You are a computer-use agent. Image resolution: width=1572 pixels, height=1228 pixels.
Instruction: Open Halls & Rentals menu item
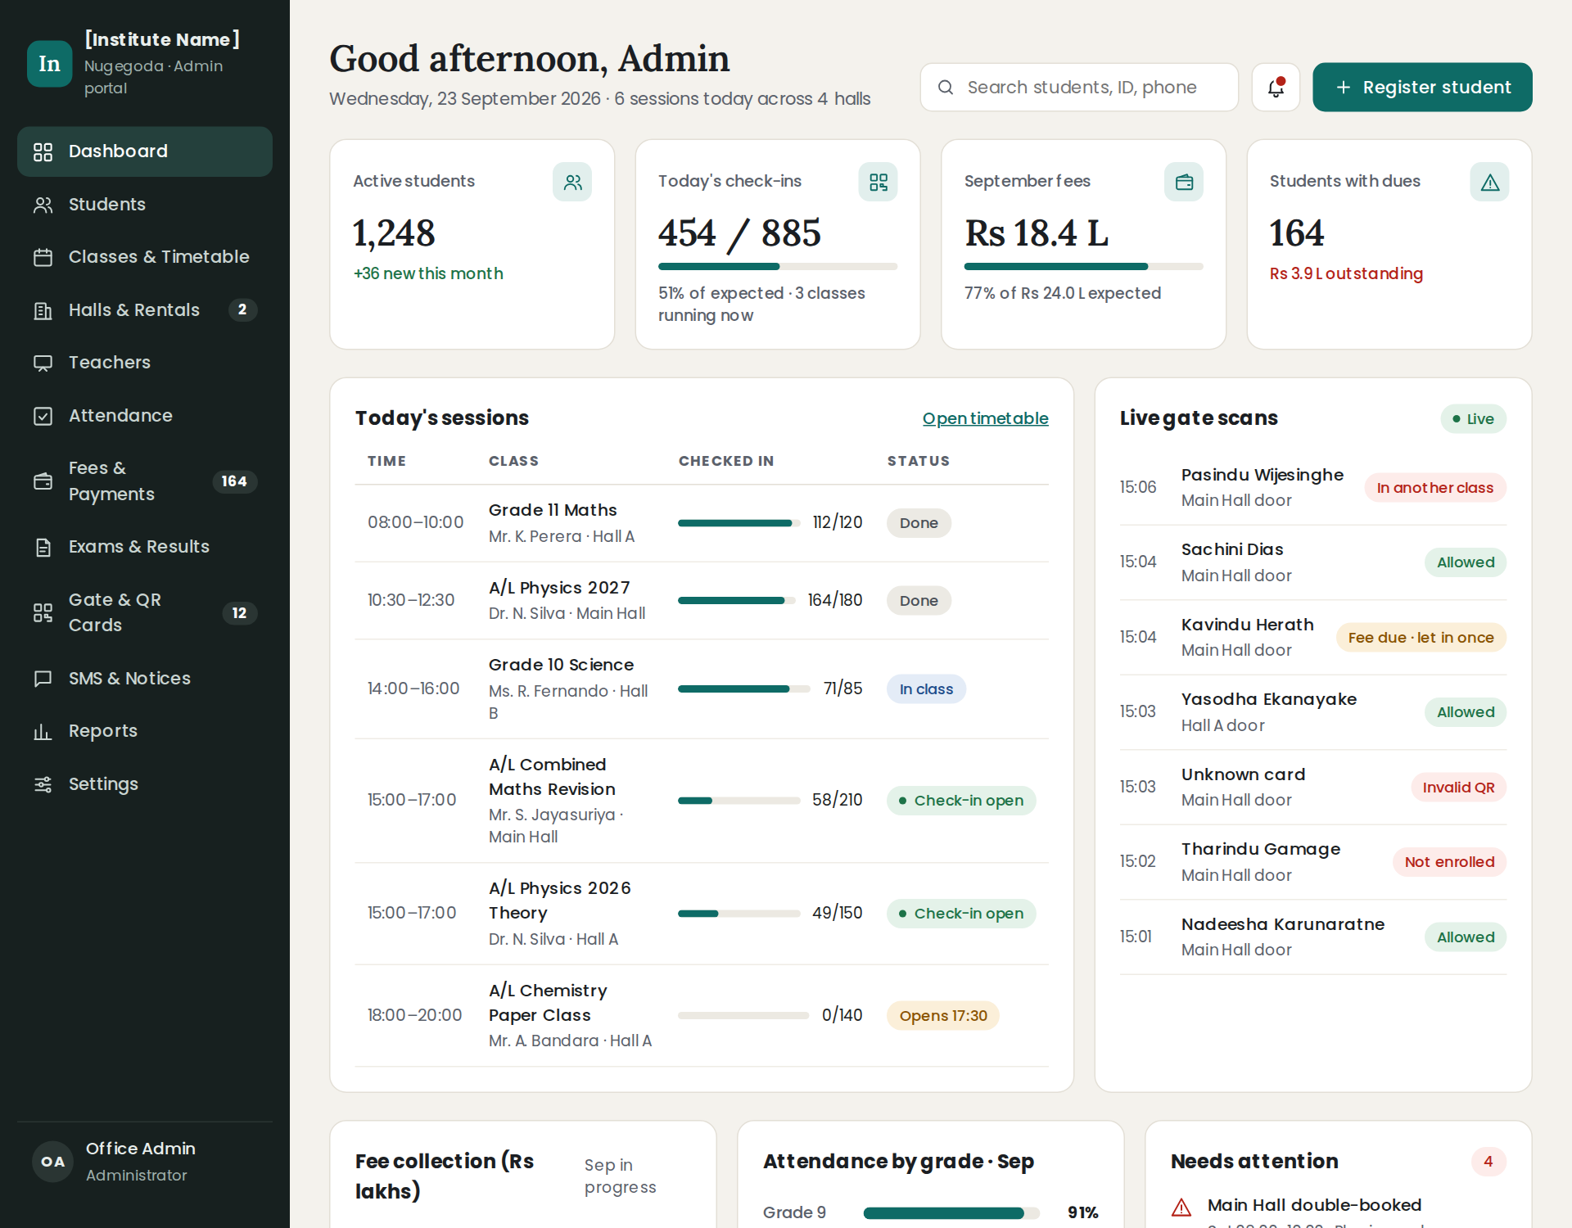145,310
